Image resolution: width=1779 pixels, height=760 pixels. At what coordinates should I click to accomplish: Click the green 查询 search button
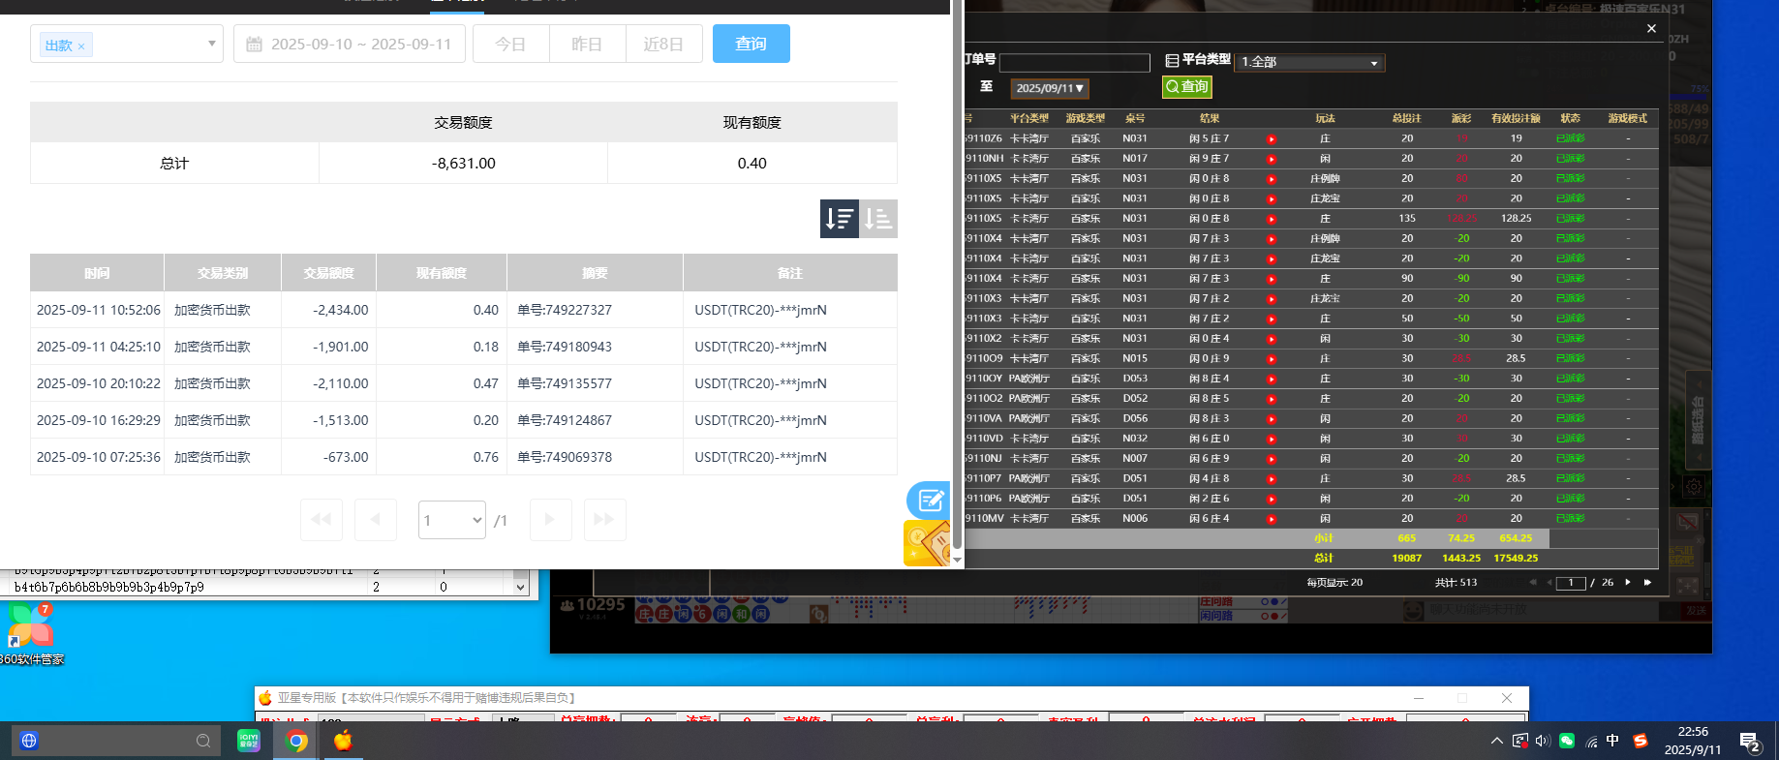tap(1186, 87)
